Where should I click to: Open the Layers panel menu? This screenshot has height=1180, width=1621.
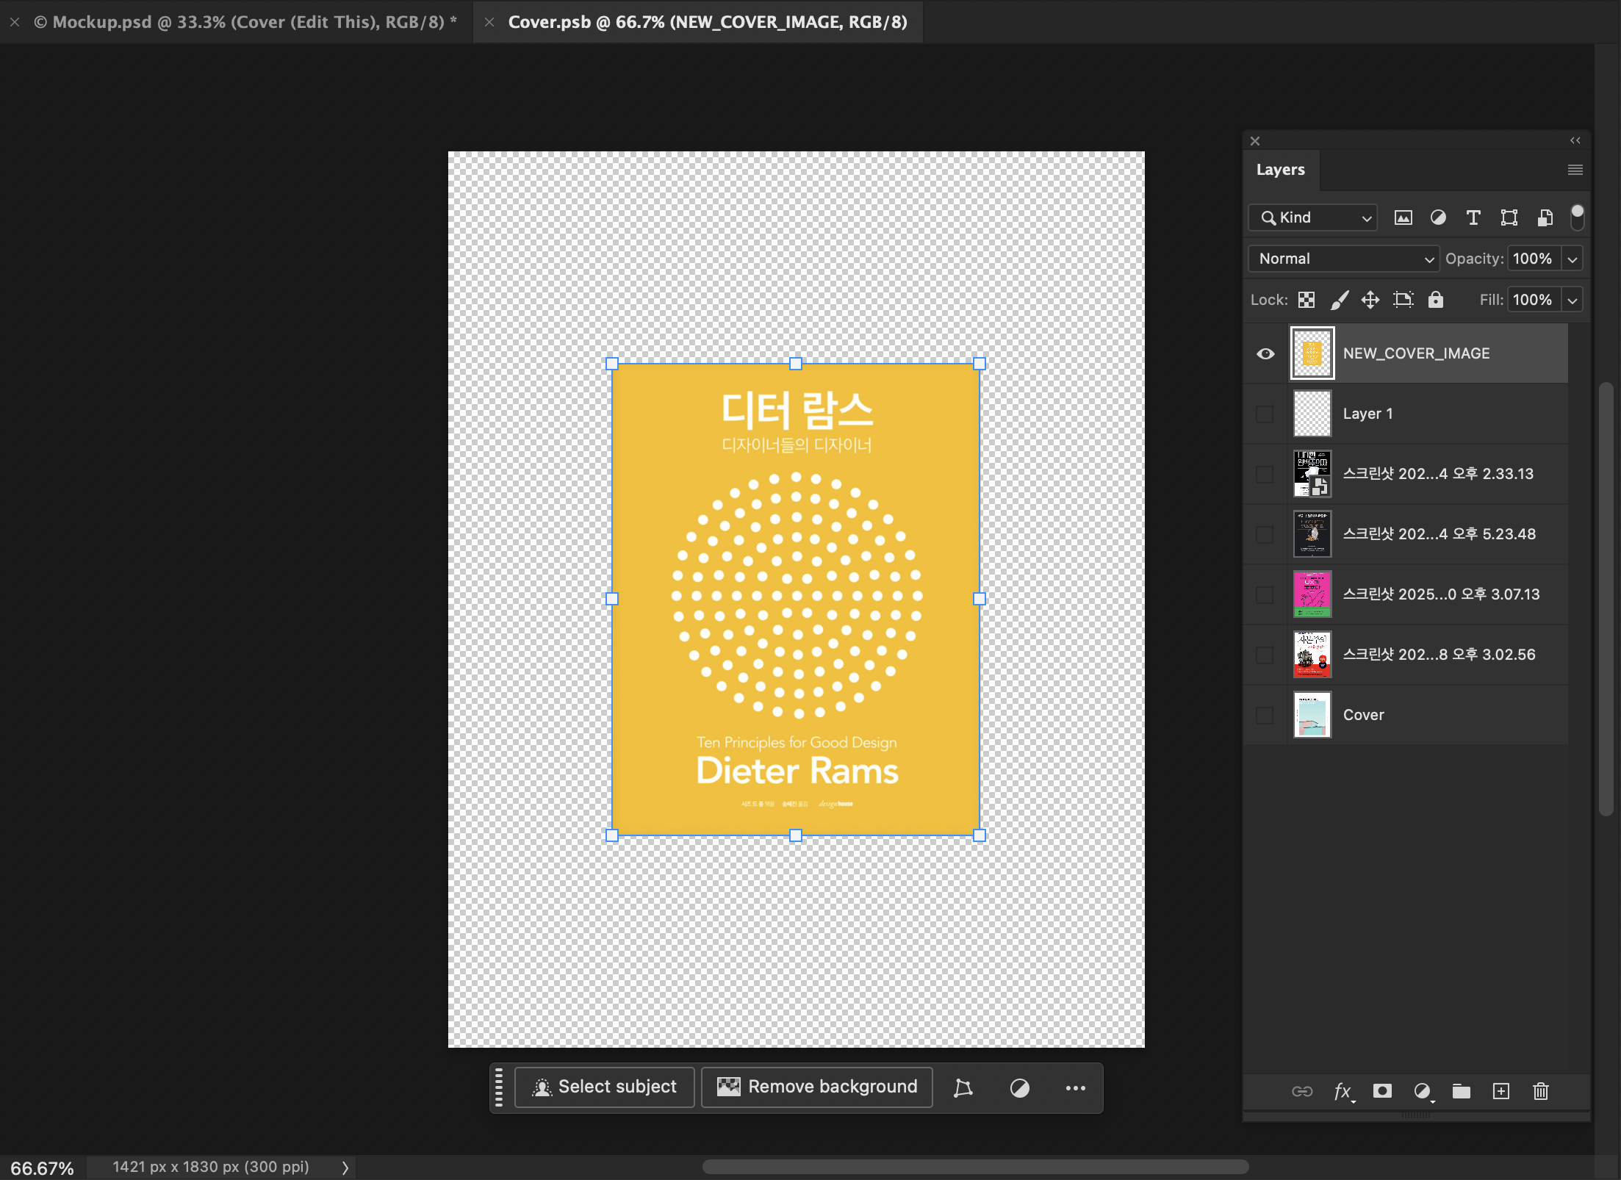(1575, 170)
